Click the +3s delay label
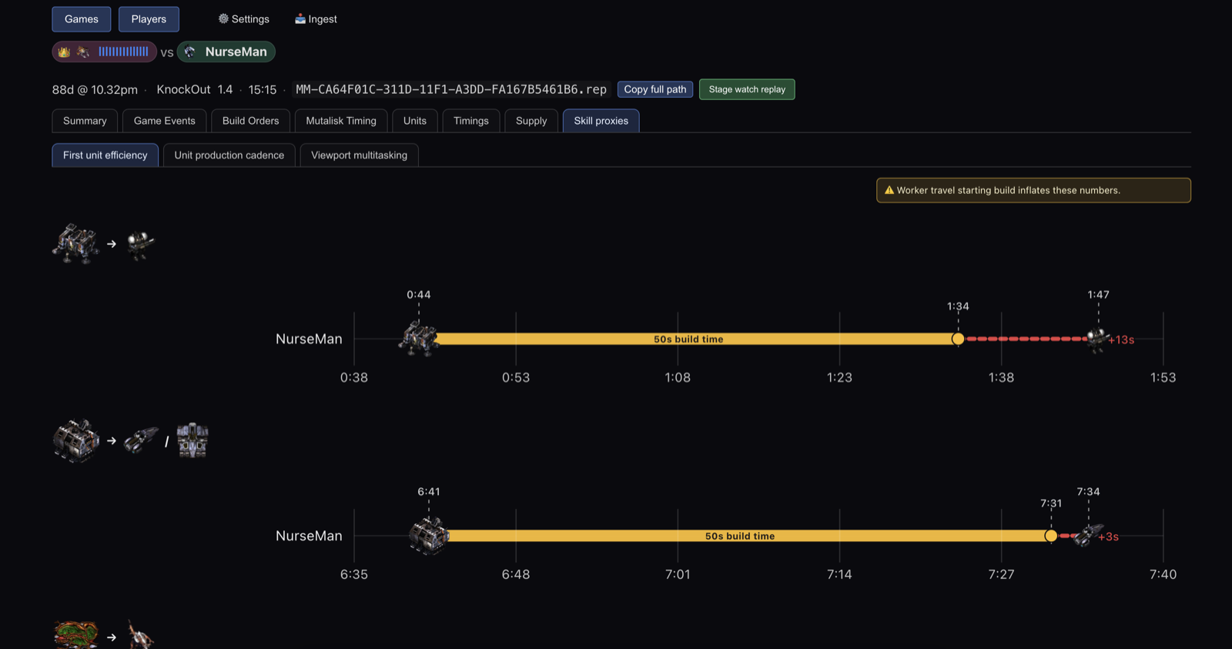Image resolution: width=1232 pixels, height=649 pixels. 1109,537
